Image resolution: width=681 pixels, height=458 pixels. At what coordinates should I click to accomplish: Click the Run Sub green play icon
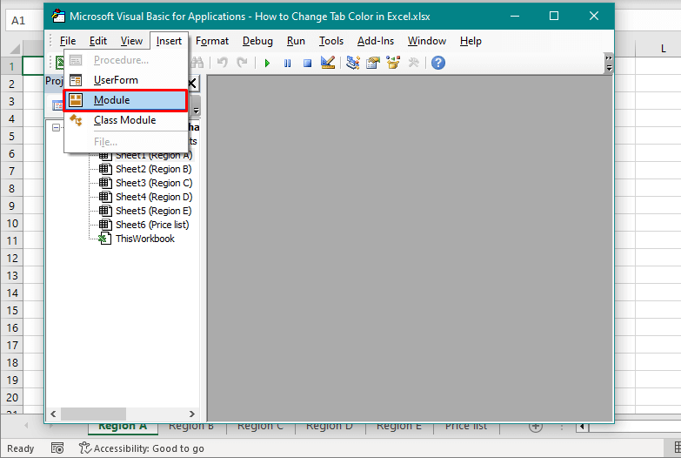click(267, 63)
